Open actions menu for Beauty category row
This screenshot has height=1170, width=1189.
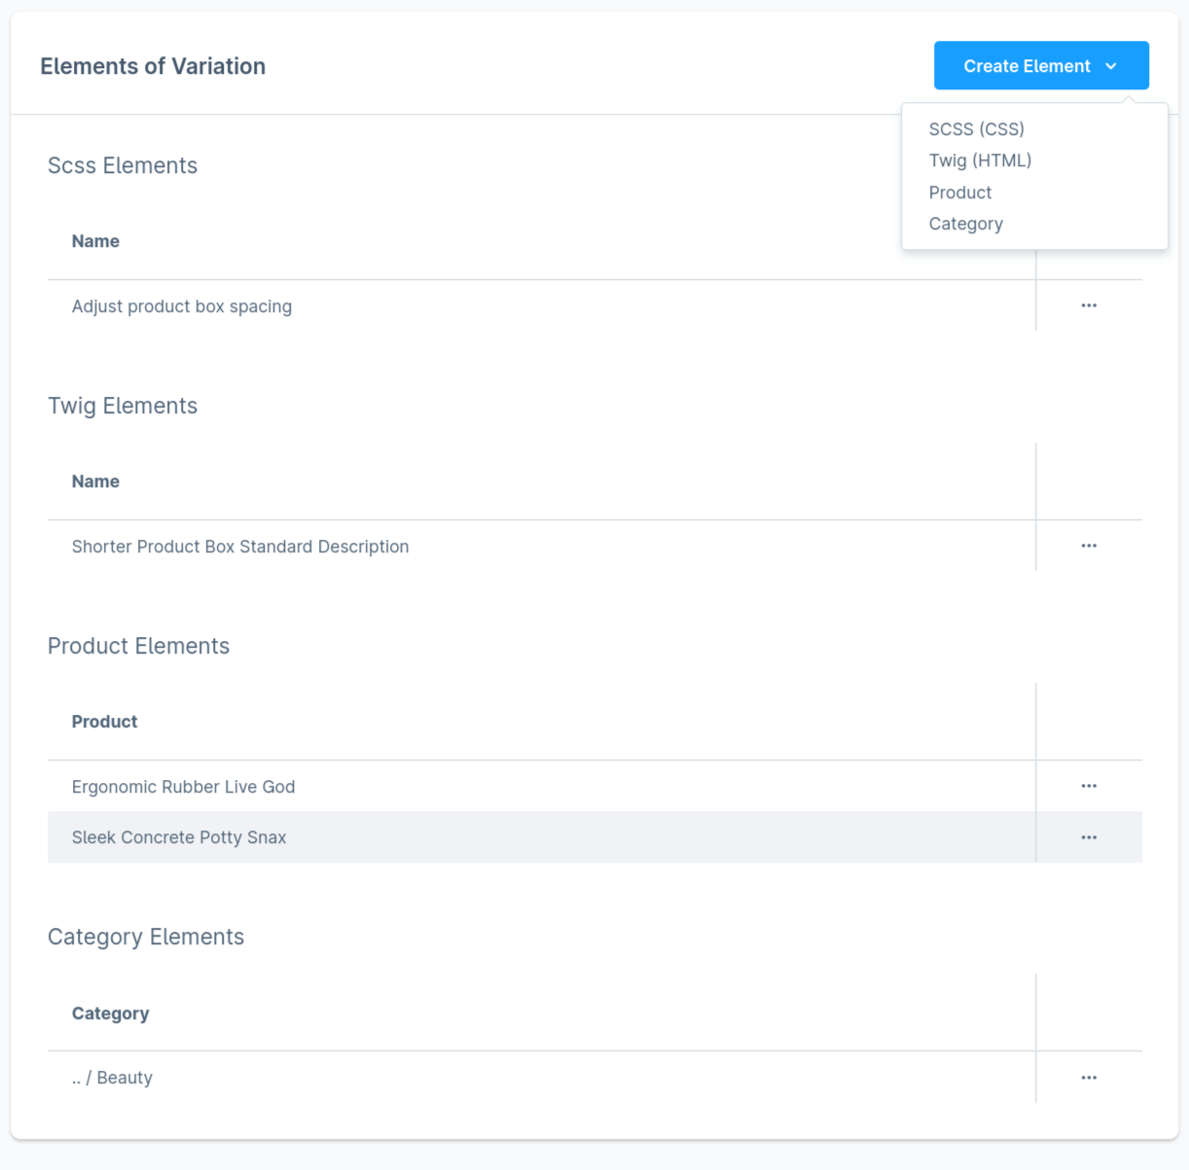coord(1089,1078)
